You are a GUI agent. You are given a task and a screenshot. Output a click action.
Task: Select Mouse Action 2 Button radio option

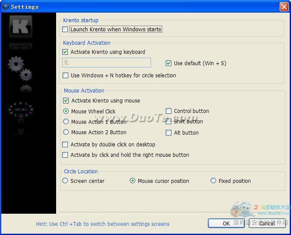(x=66, y=132)
